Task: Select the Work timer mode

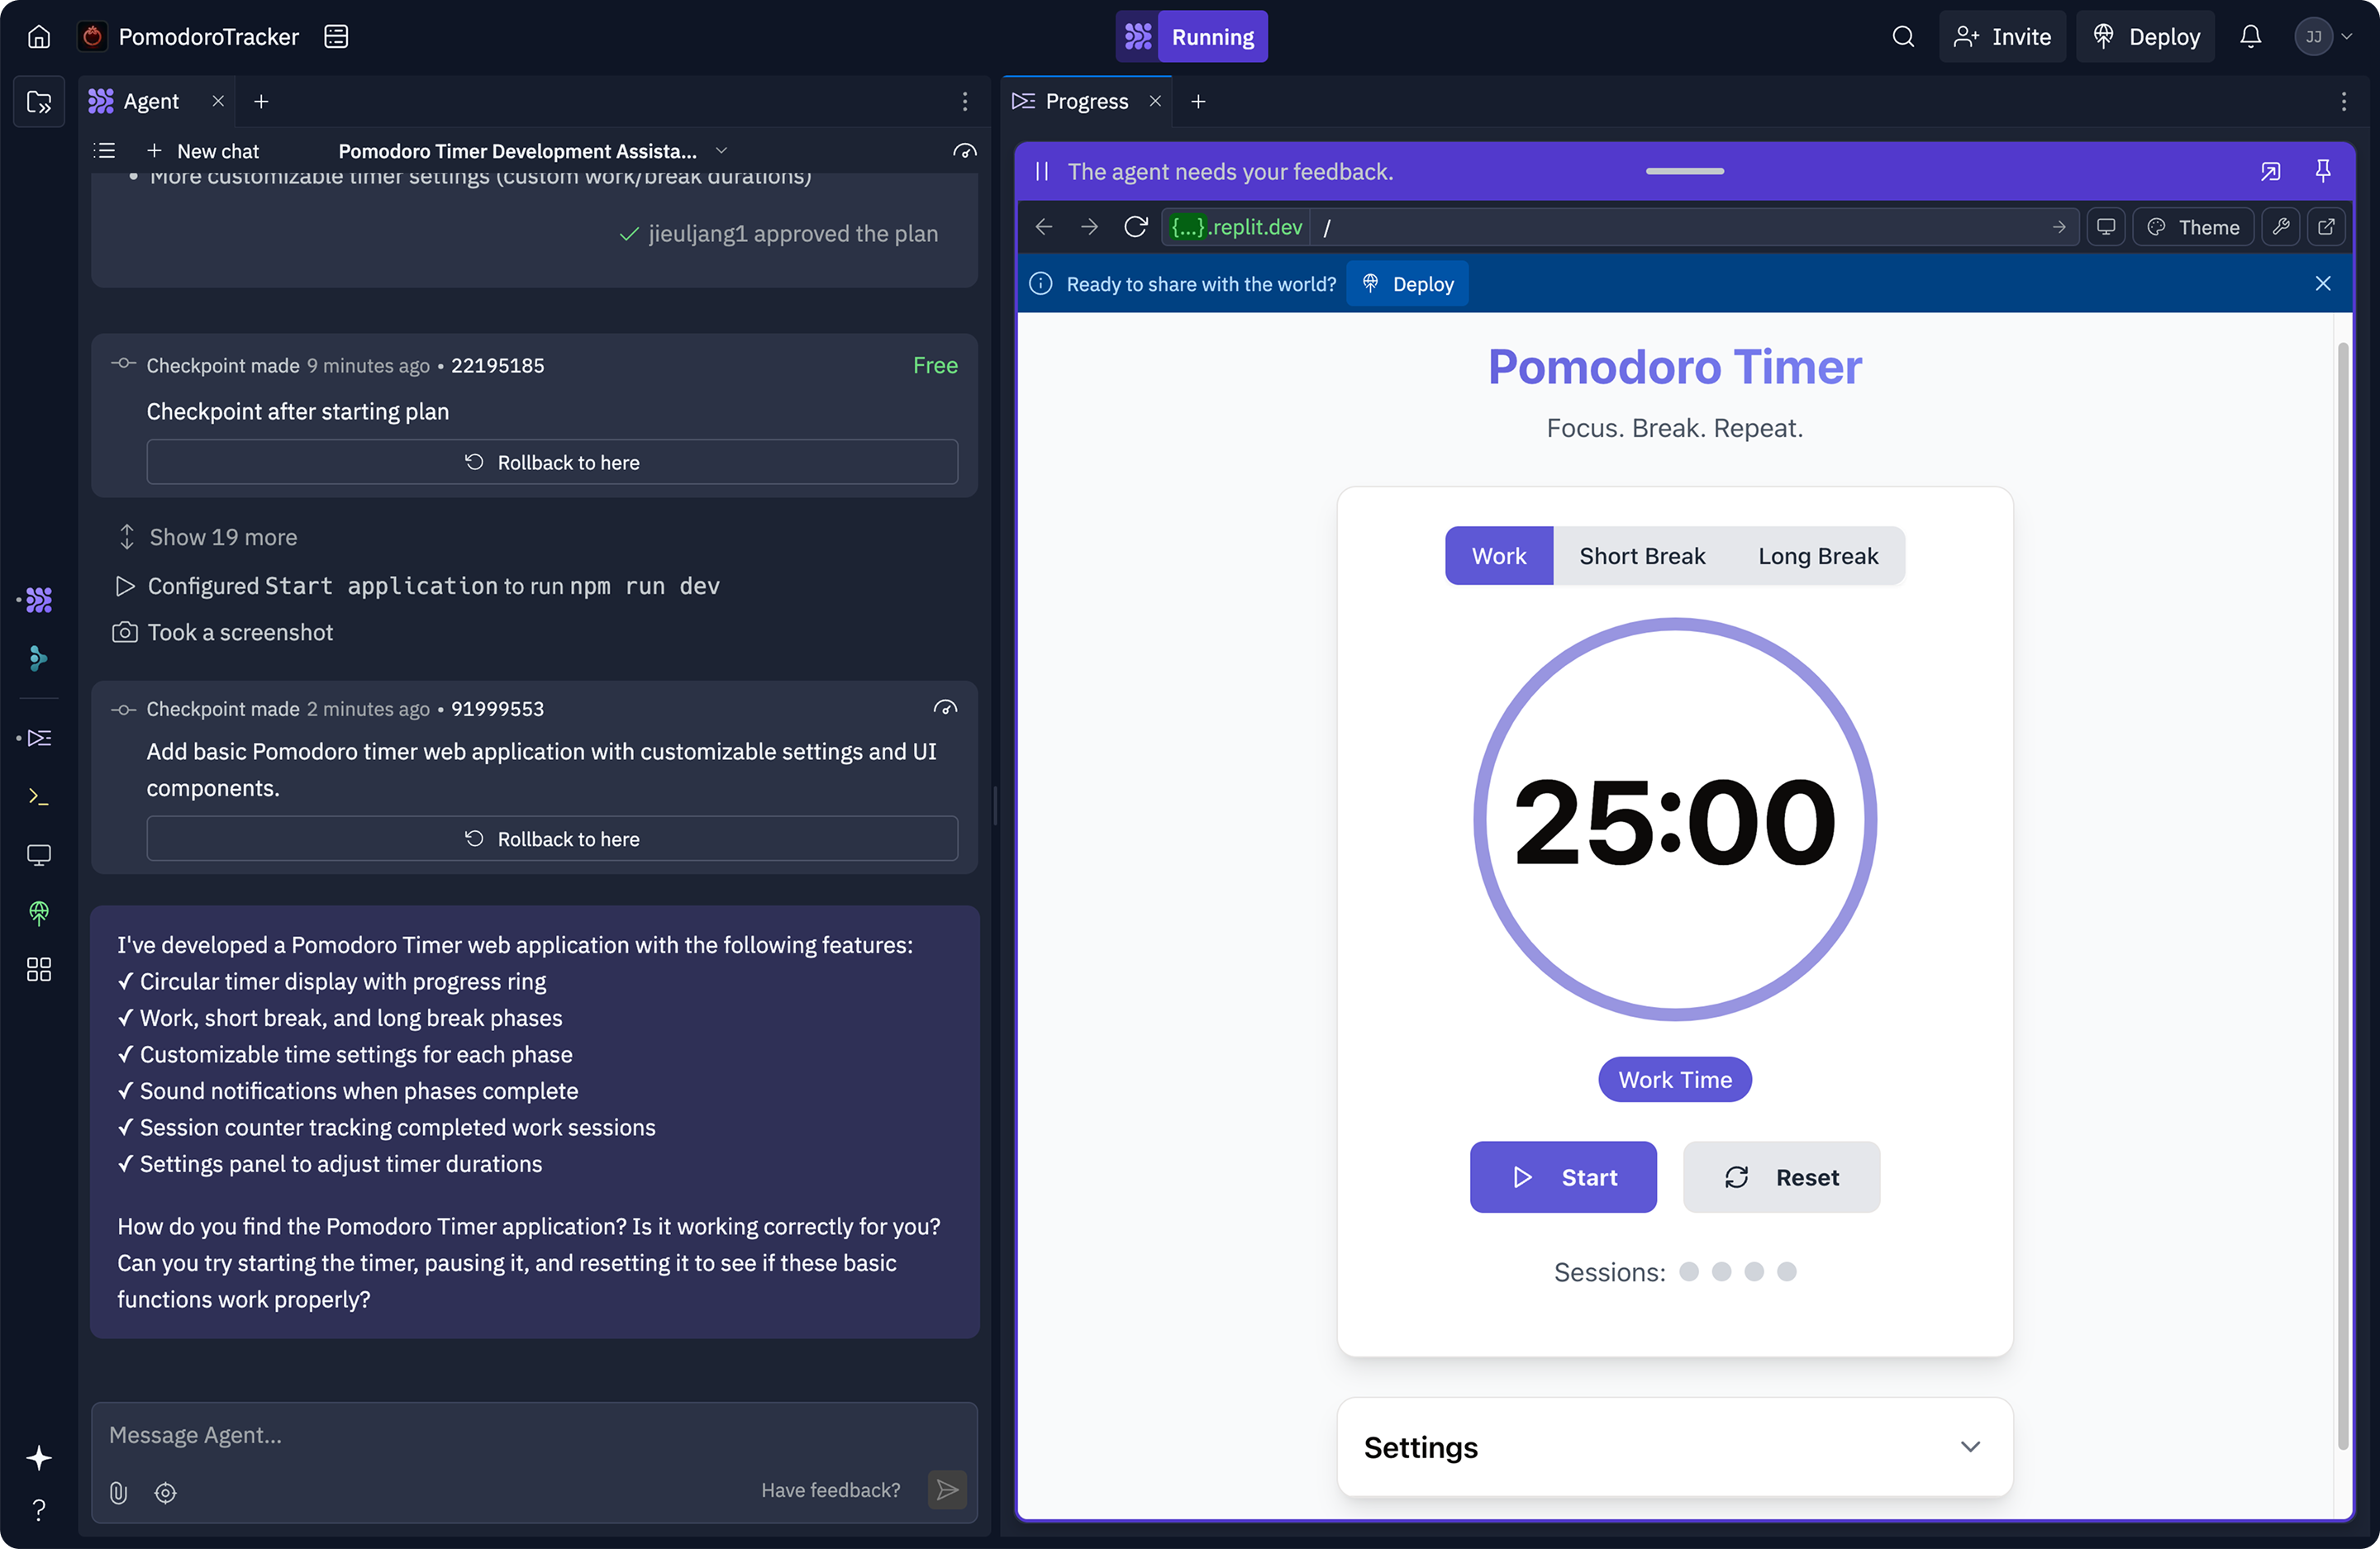Action: pos(1498,556)
